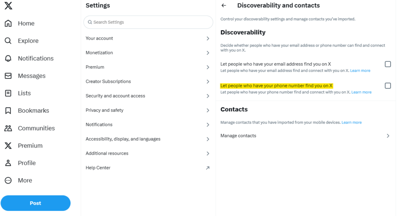Click the back arrow icon
Image resolution: width=399 pixels, height=216 pixels.
[224, 5]
